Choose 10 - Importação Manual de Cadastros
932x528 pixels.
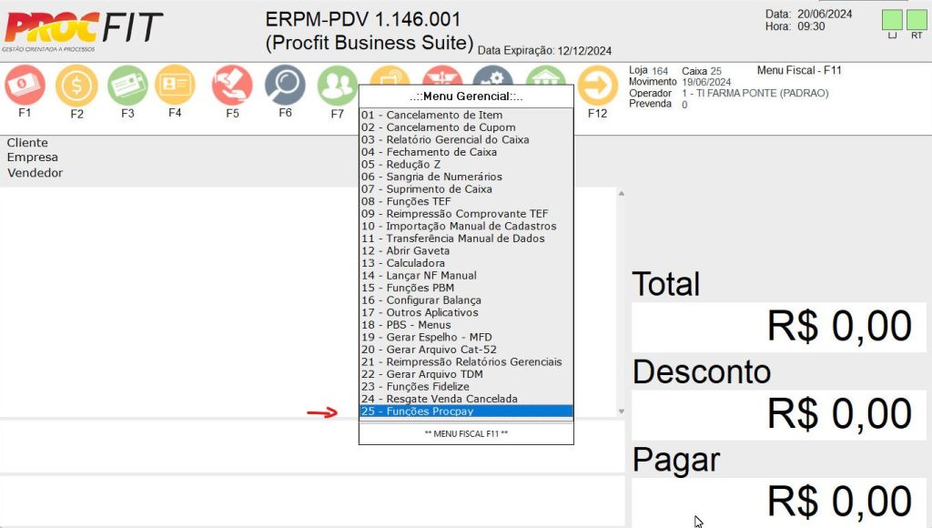[466, 226]
